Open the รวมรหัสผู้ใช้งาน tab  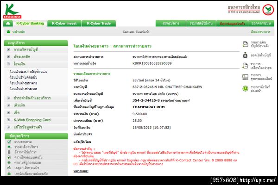201,24
